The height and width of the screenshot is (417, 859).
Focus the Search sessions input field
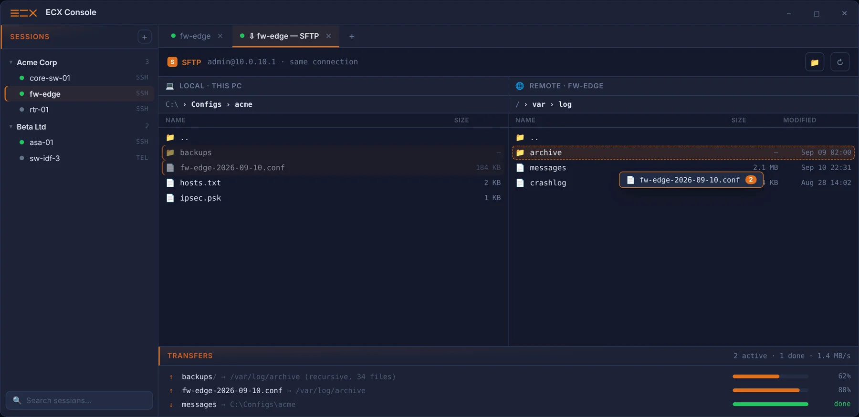coord(79,400)
